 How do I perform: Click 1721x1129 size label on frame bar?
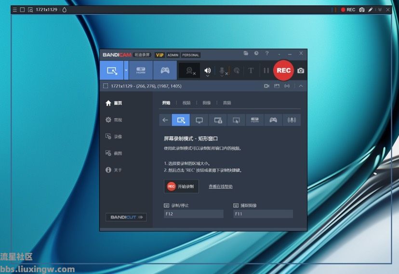[x=47, y=10]
